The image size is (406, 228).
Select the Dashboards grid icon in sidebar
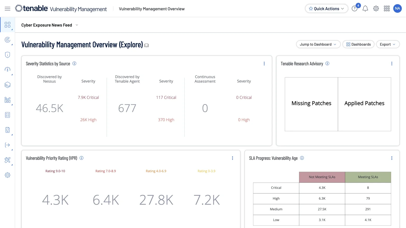(x=8, y=25)
